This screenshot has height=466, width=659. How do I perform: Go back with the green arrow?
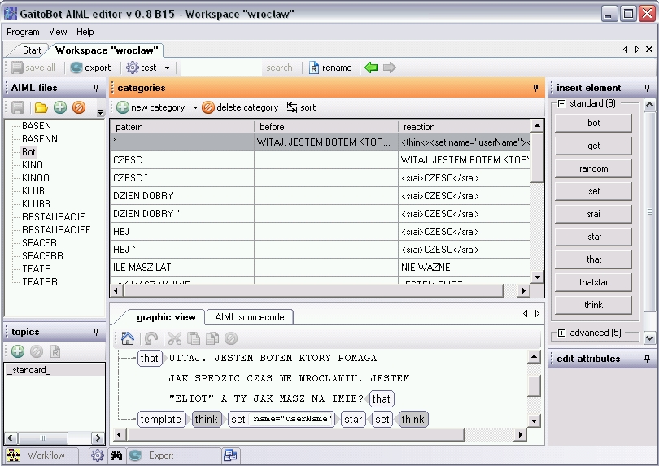(x=371, y=68)
